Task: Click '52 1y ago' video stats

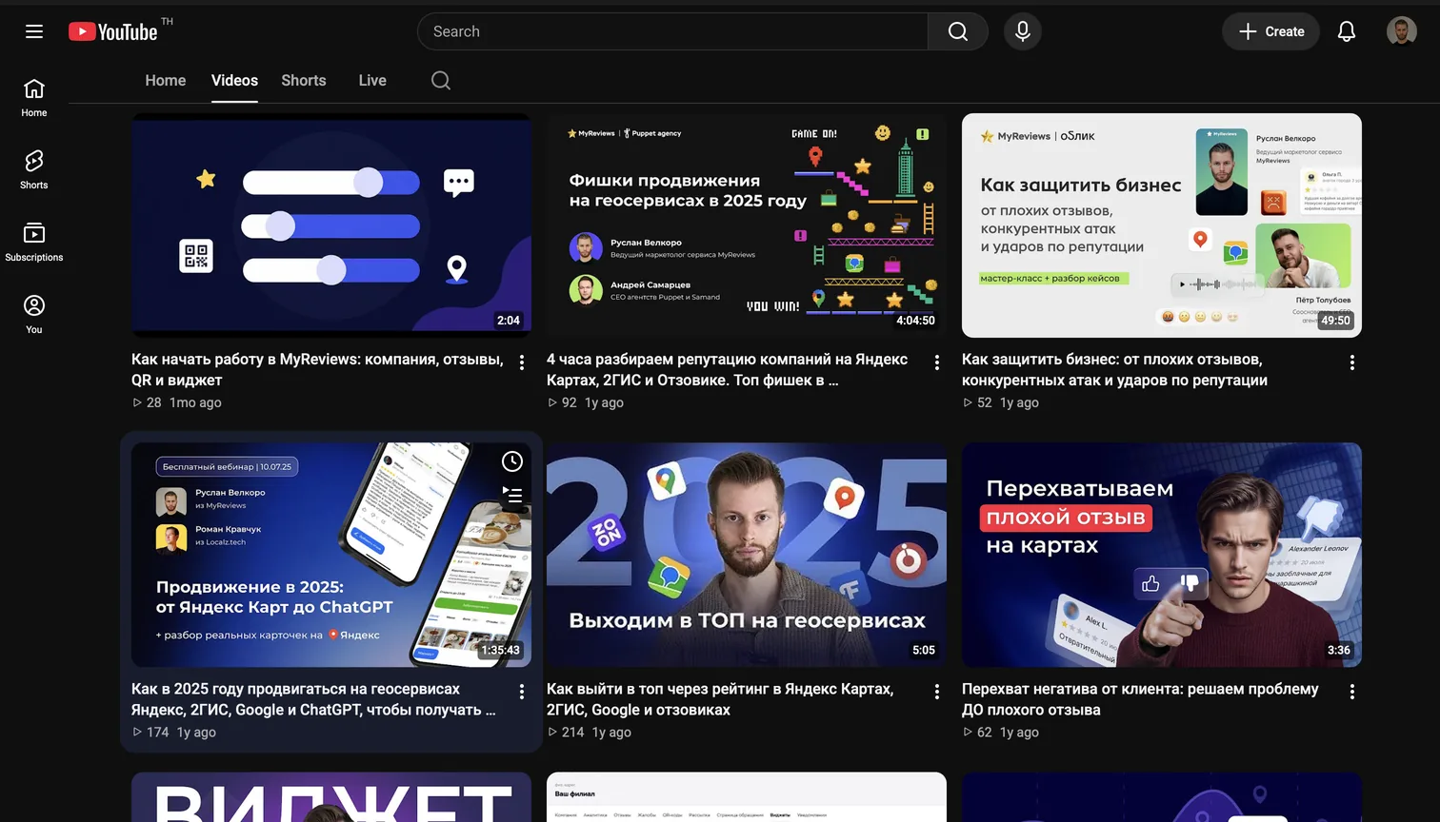Action: click(x=1001, y=402)
